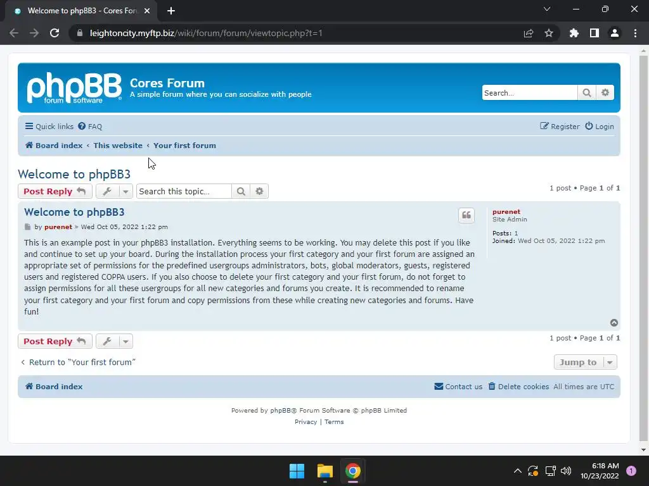
Task: Click the top Post Reply button
Action: [55, 191]
